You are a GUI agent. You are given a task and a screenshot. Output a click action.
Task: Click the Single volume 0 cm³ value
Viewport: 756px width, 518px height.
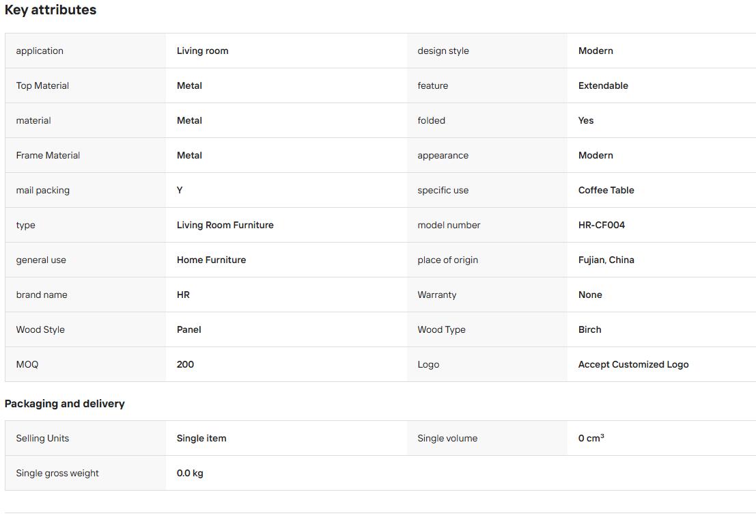coord(591,438)
